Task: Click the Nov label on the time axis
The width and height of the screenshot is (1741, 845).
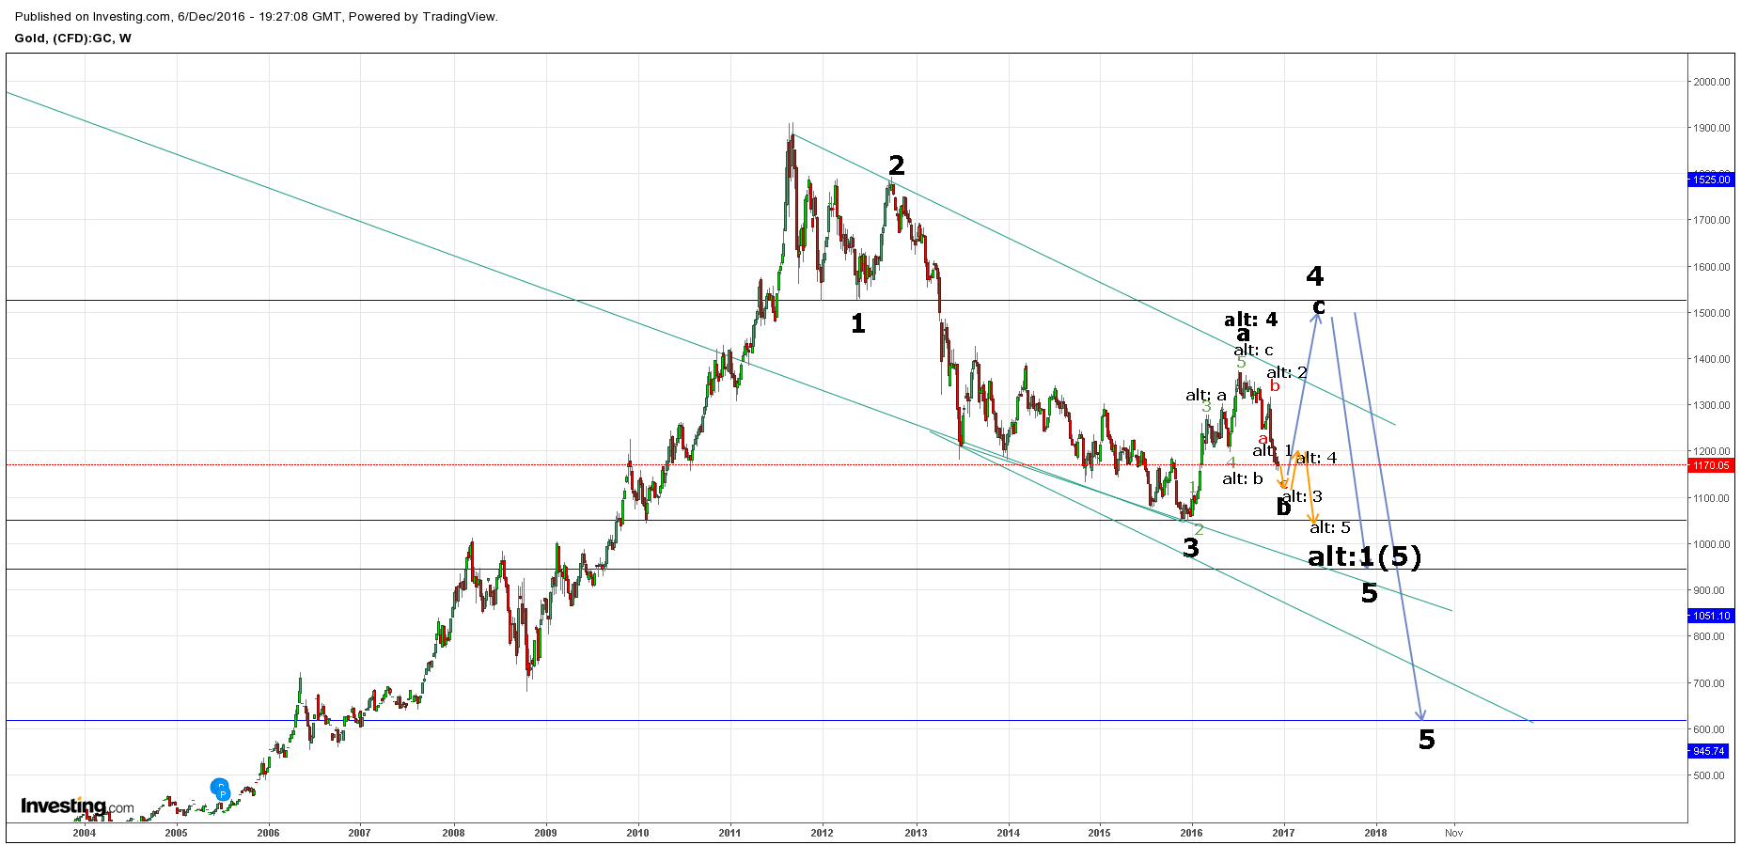Action: click(x=1453, y=833)
